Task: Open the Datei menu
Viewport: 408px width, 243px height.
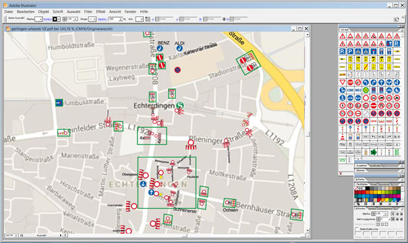Action: (x=9, y=11)
